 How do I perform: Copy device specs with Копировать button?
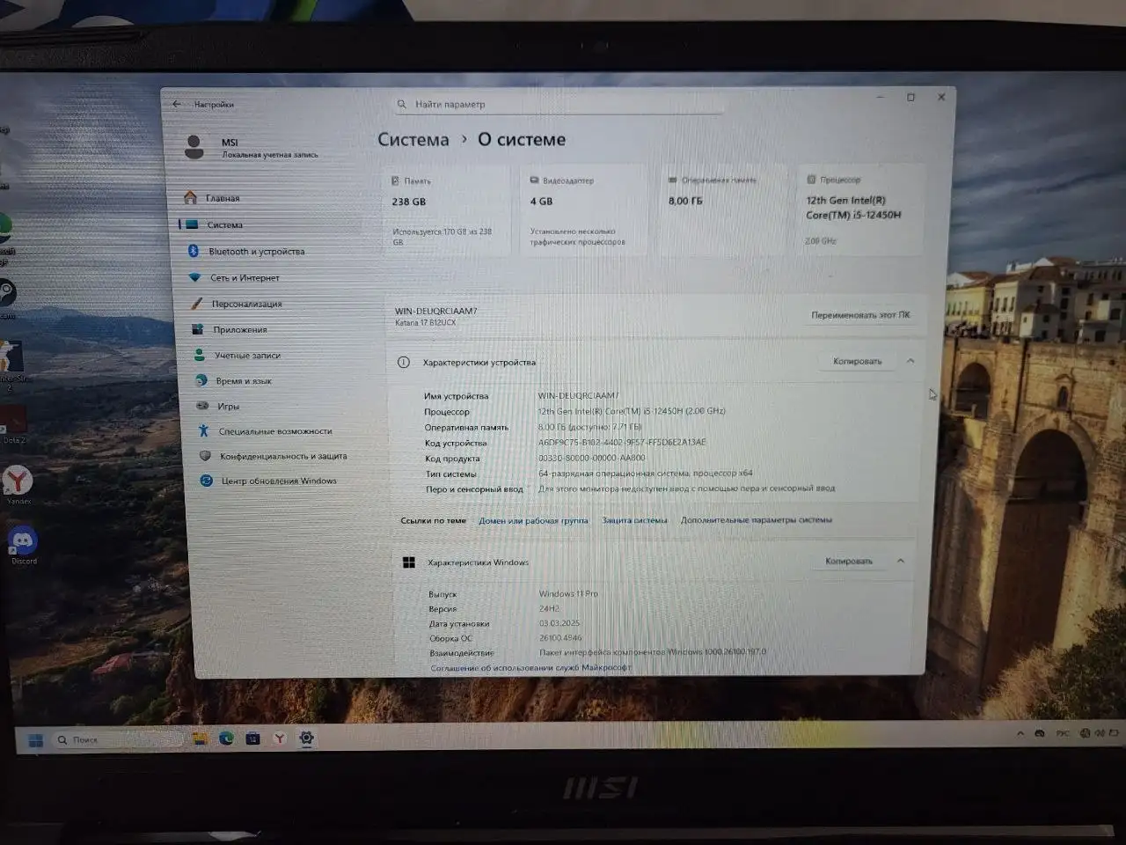tap(857, 361)
